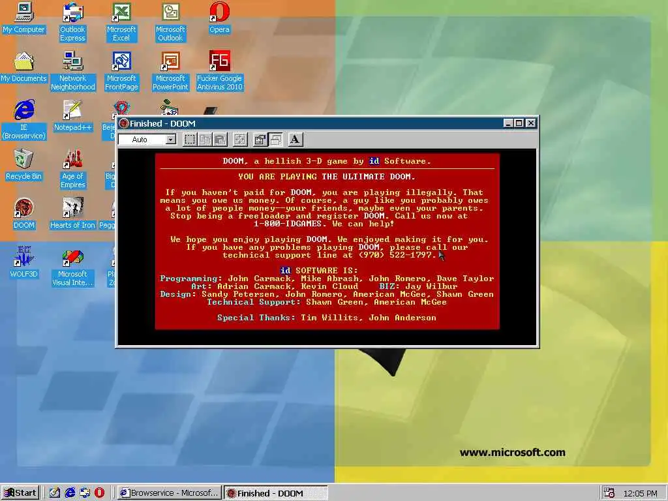Click the 12:05 PM clock

coord(640,493)
